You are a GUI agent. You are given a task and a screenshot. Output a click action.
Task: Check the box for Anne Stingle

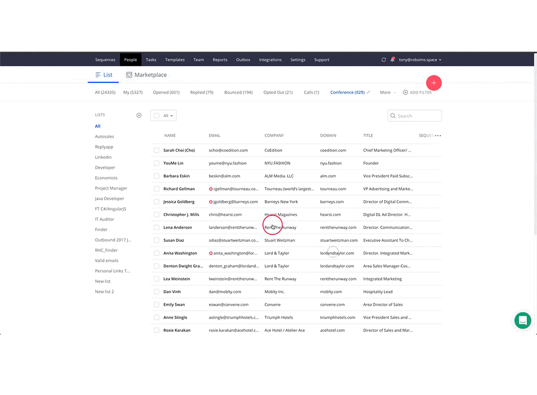pos(157,318)
